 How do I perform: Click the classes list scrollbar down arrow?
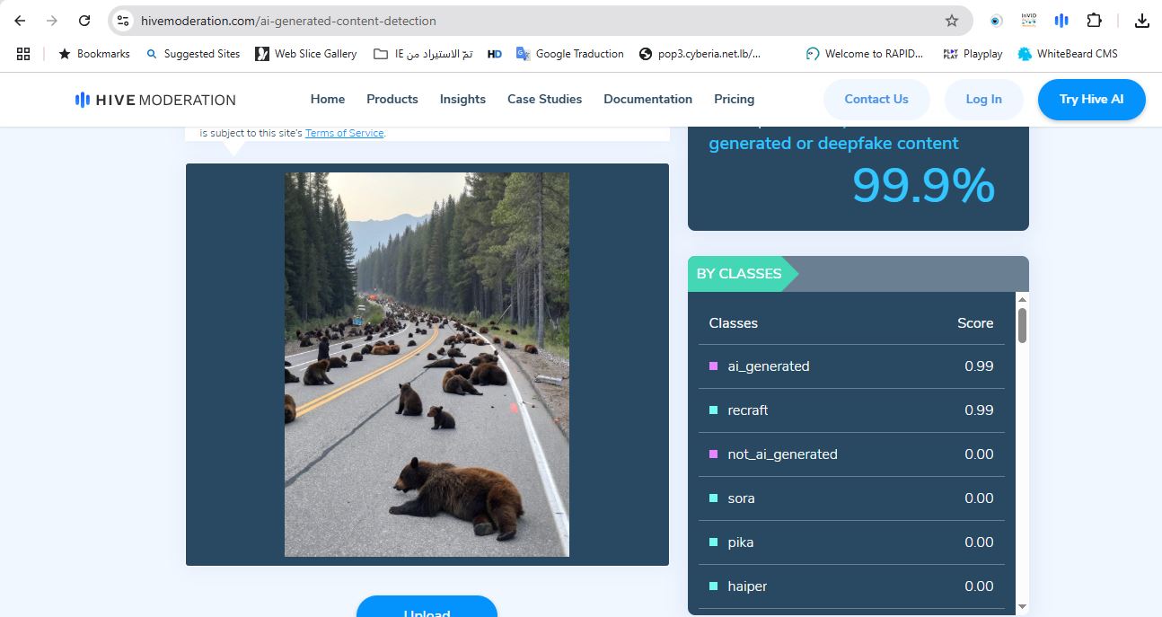pyautogui.click(x=1022, y=607)
